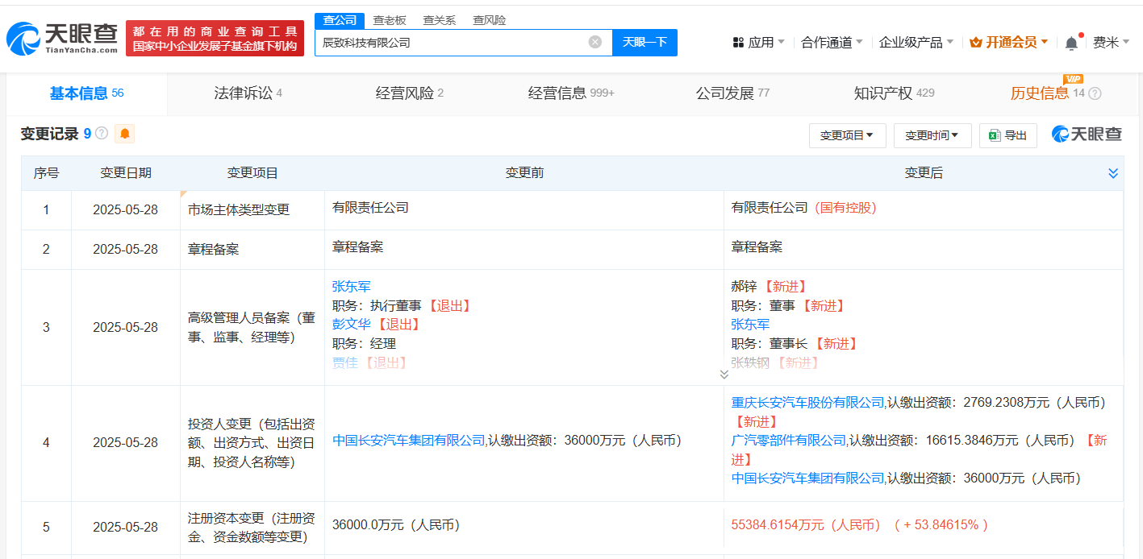
Task: Click the 国有控股 red label
Action: 845,207
